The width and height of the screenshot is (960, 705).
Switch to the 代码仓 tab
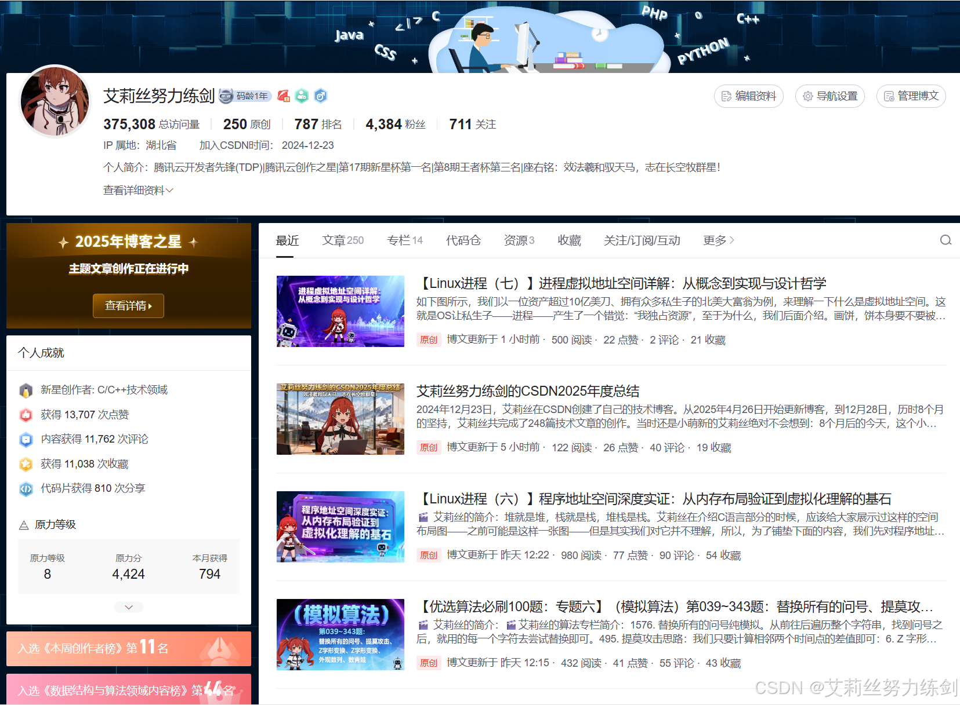[463, 240]
